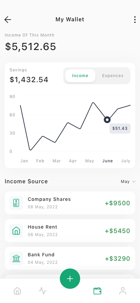The width and height of the screenshot is (140, 303).
Task: Click the chevron next to May
Action: (x=134, y=182)
